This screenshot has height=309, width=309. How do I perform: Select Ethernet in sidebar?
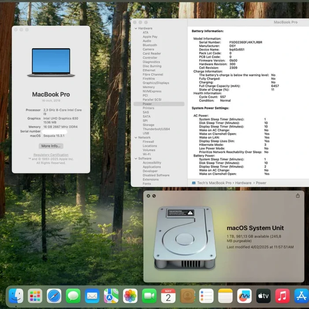[149, 71]
